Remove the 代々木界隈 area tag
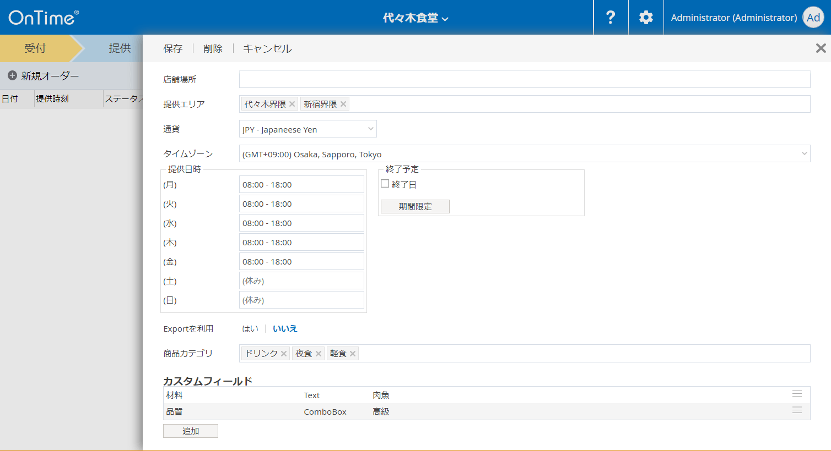This screenshot has height=451, width=831. tap(292, 104)
